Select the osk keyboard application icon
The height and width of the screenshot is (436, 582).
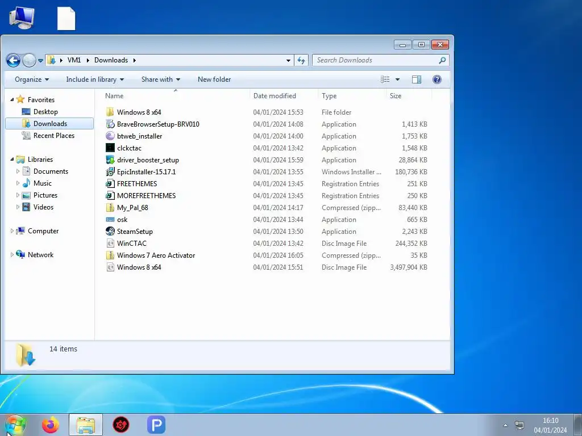click(110, 220)
